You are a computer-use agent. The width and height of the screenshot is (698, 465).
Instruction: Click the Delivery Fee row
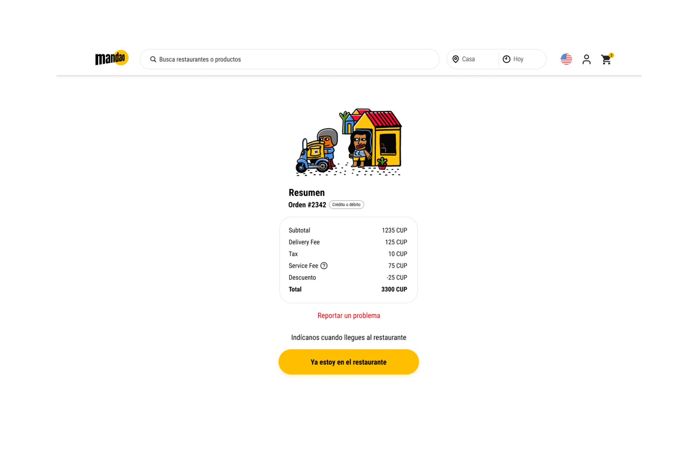[348, 242]
